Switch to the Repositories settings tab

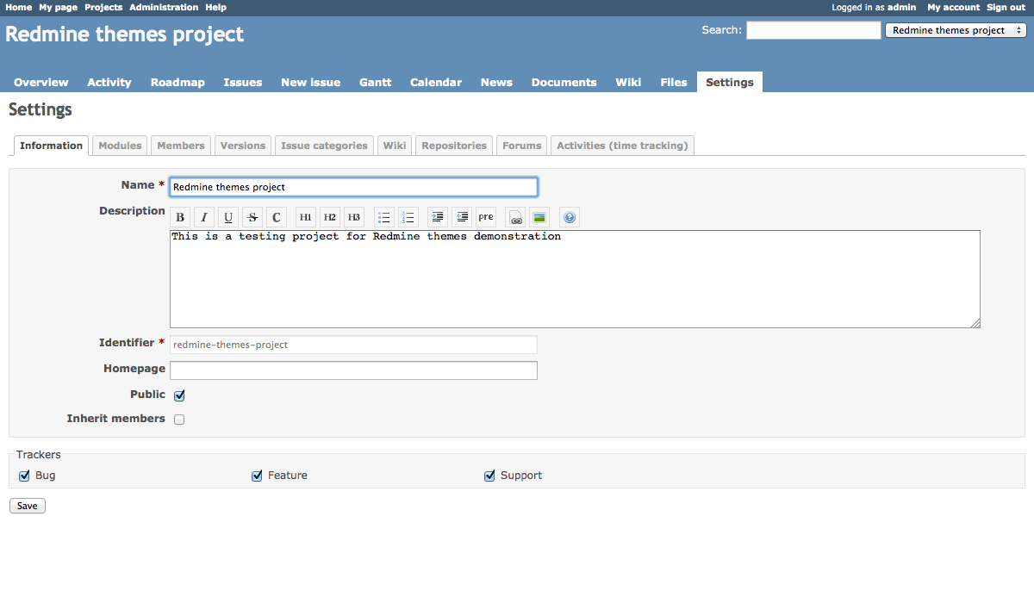[x=454, y=146]
